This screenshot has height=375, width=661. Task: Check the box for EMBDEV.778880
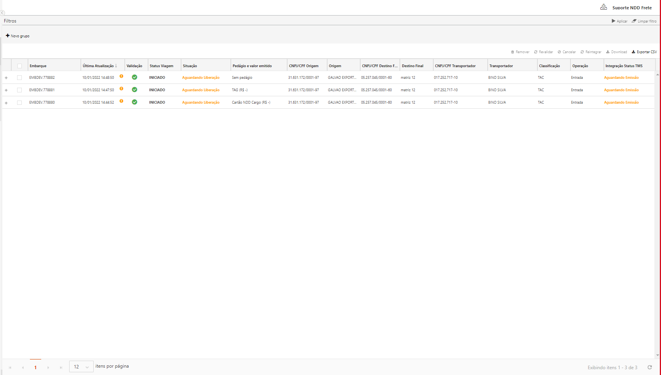(x=19, y=102)
